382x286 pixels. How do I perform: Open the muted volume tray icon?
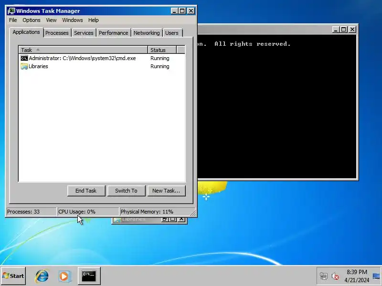point(335,276)
